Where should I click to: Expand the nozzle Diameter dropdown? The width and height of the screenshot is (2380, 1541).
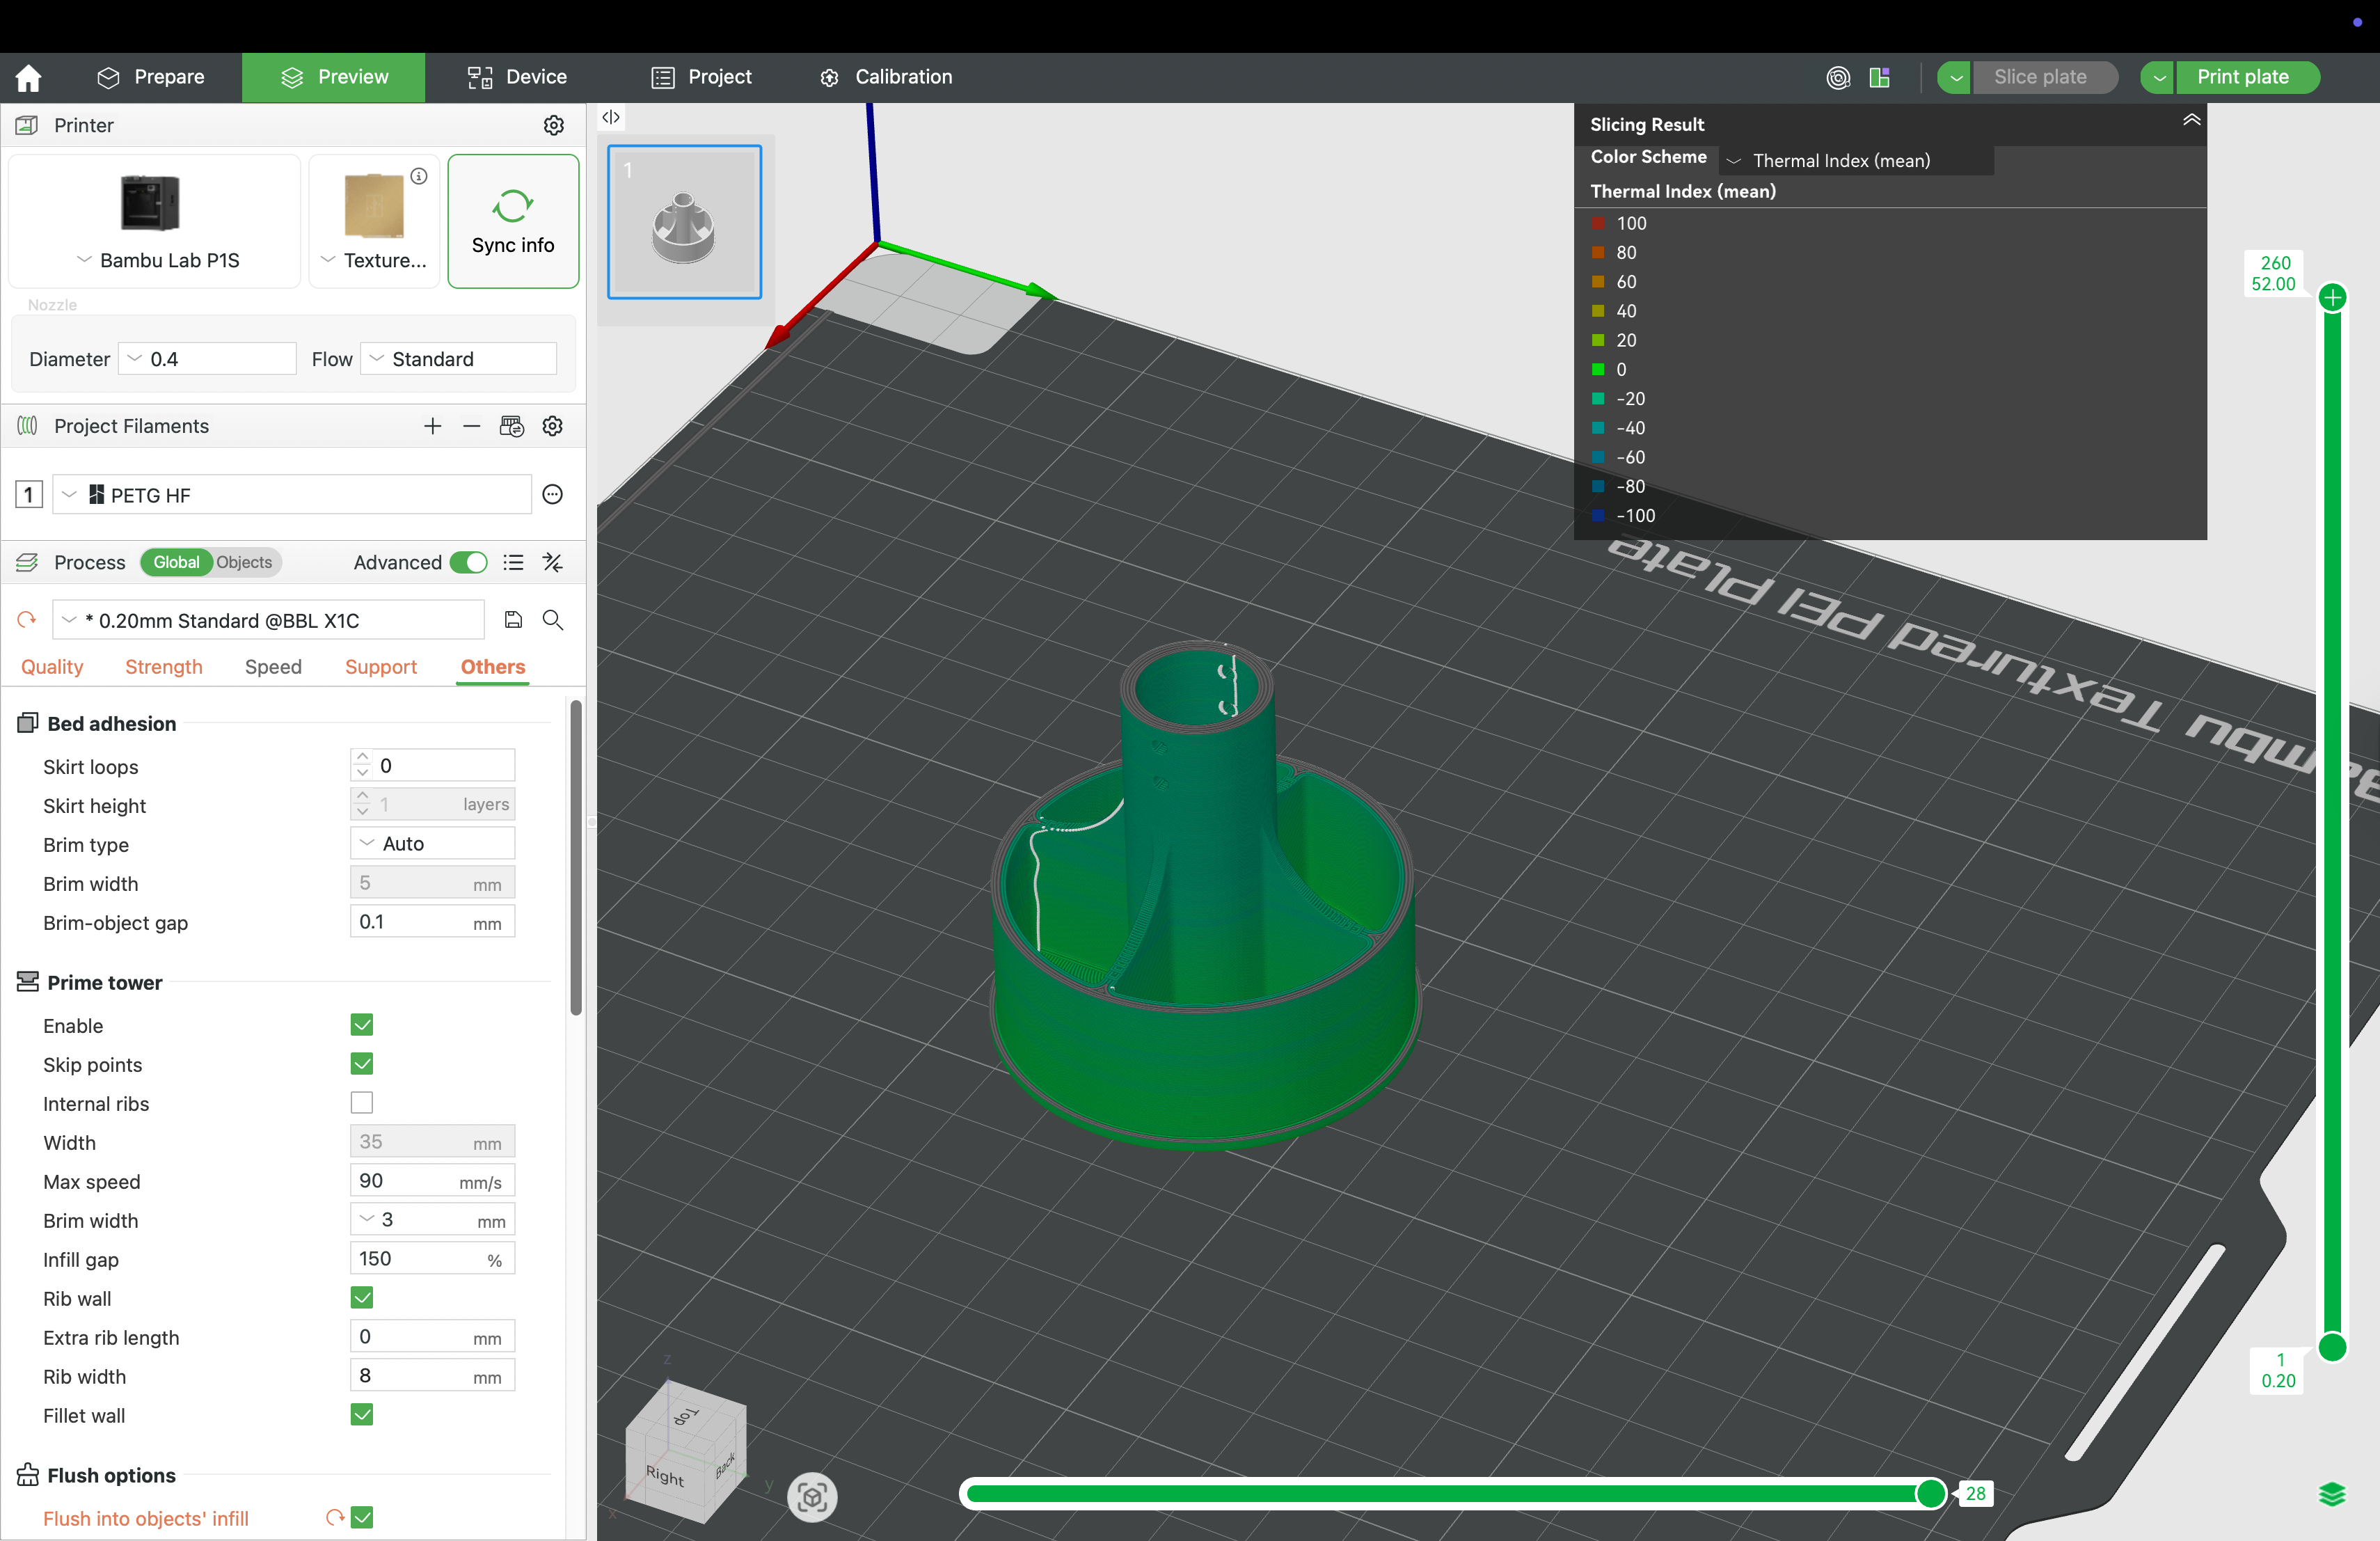coord(208,359)
